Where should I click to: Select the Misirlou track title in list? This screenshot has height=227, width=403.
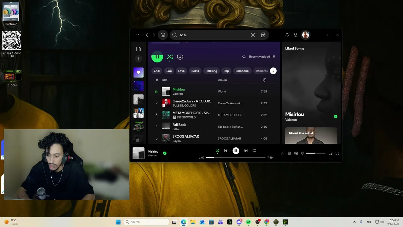pos(179,90)
